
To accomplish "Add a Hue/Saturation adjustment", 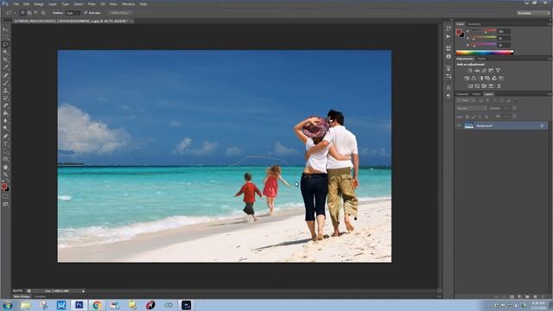I will pos(467,79).
